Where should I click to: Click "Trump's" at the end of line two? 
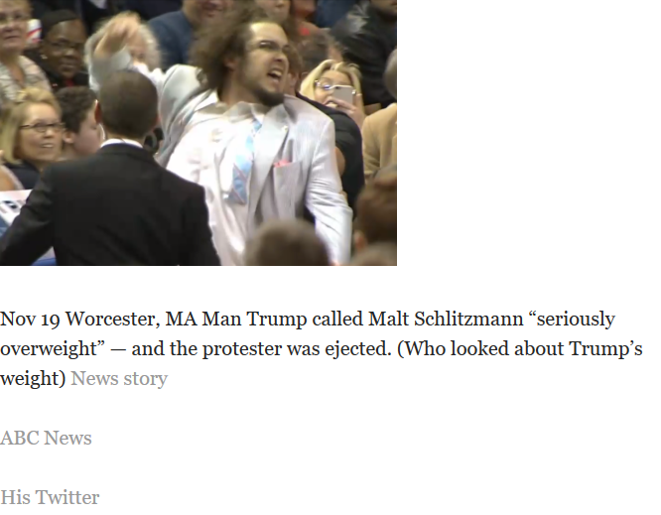605,349
